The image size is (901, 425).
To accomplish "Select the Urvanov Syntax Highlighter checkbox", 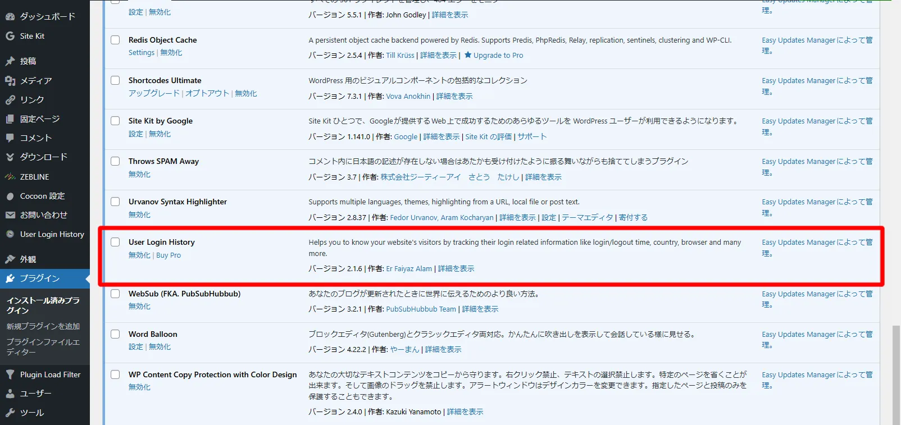I will coord(115,202).
